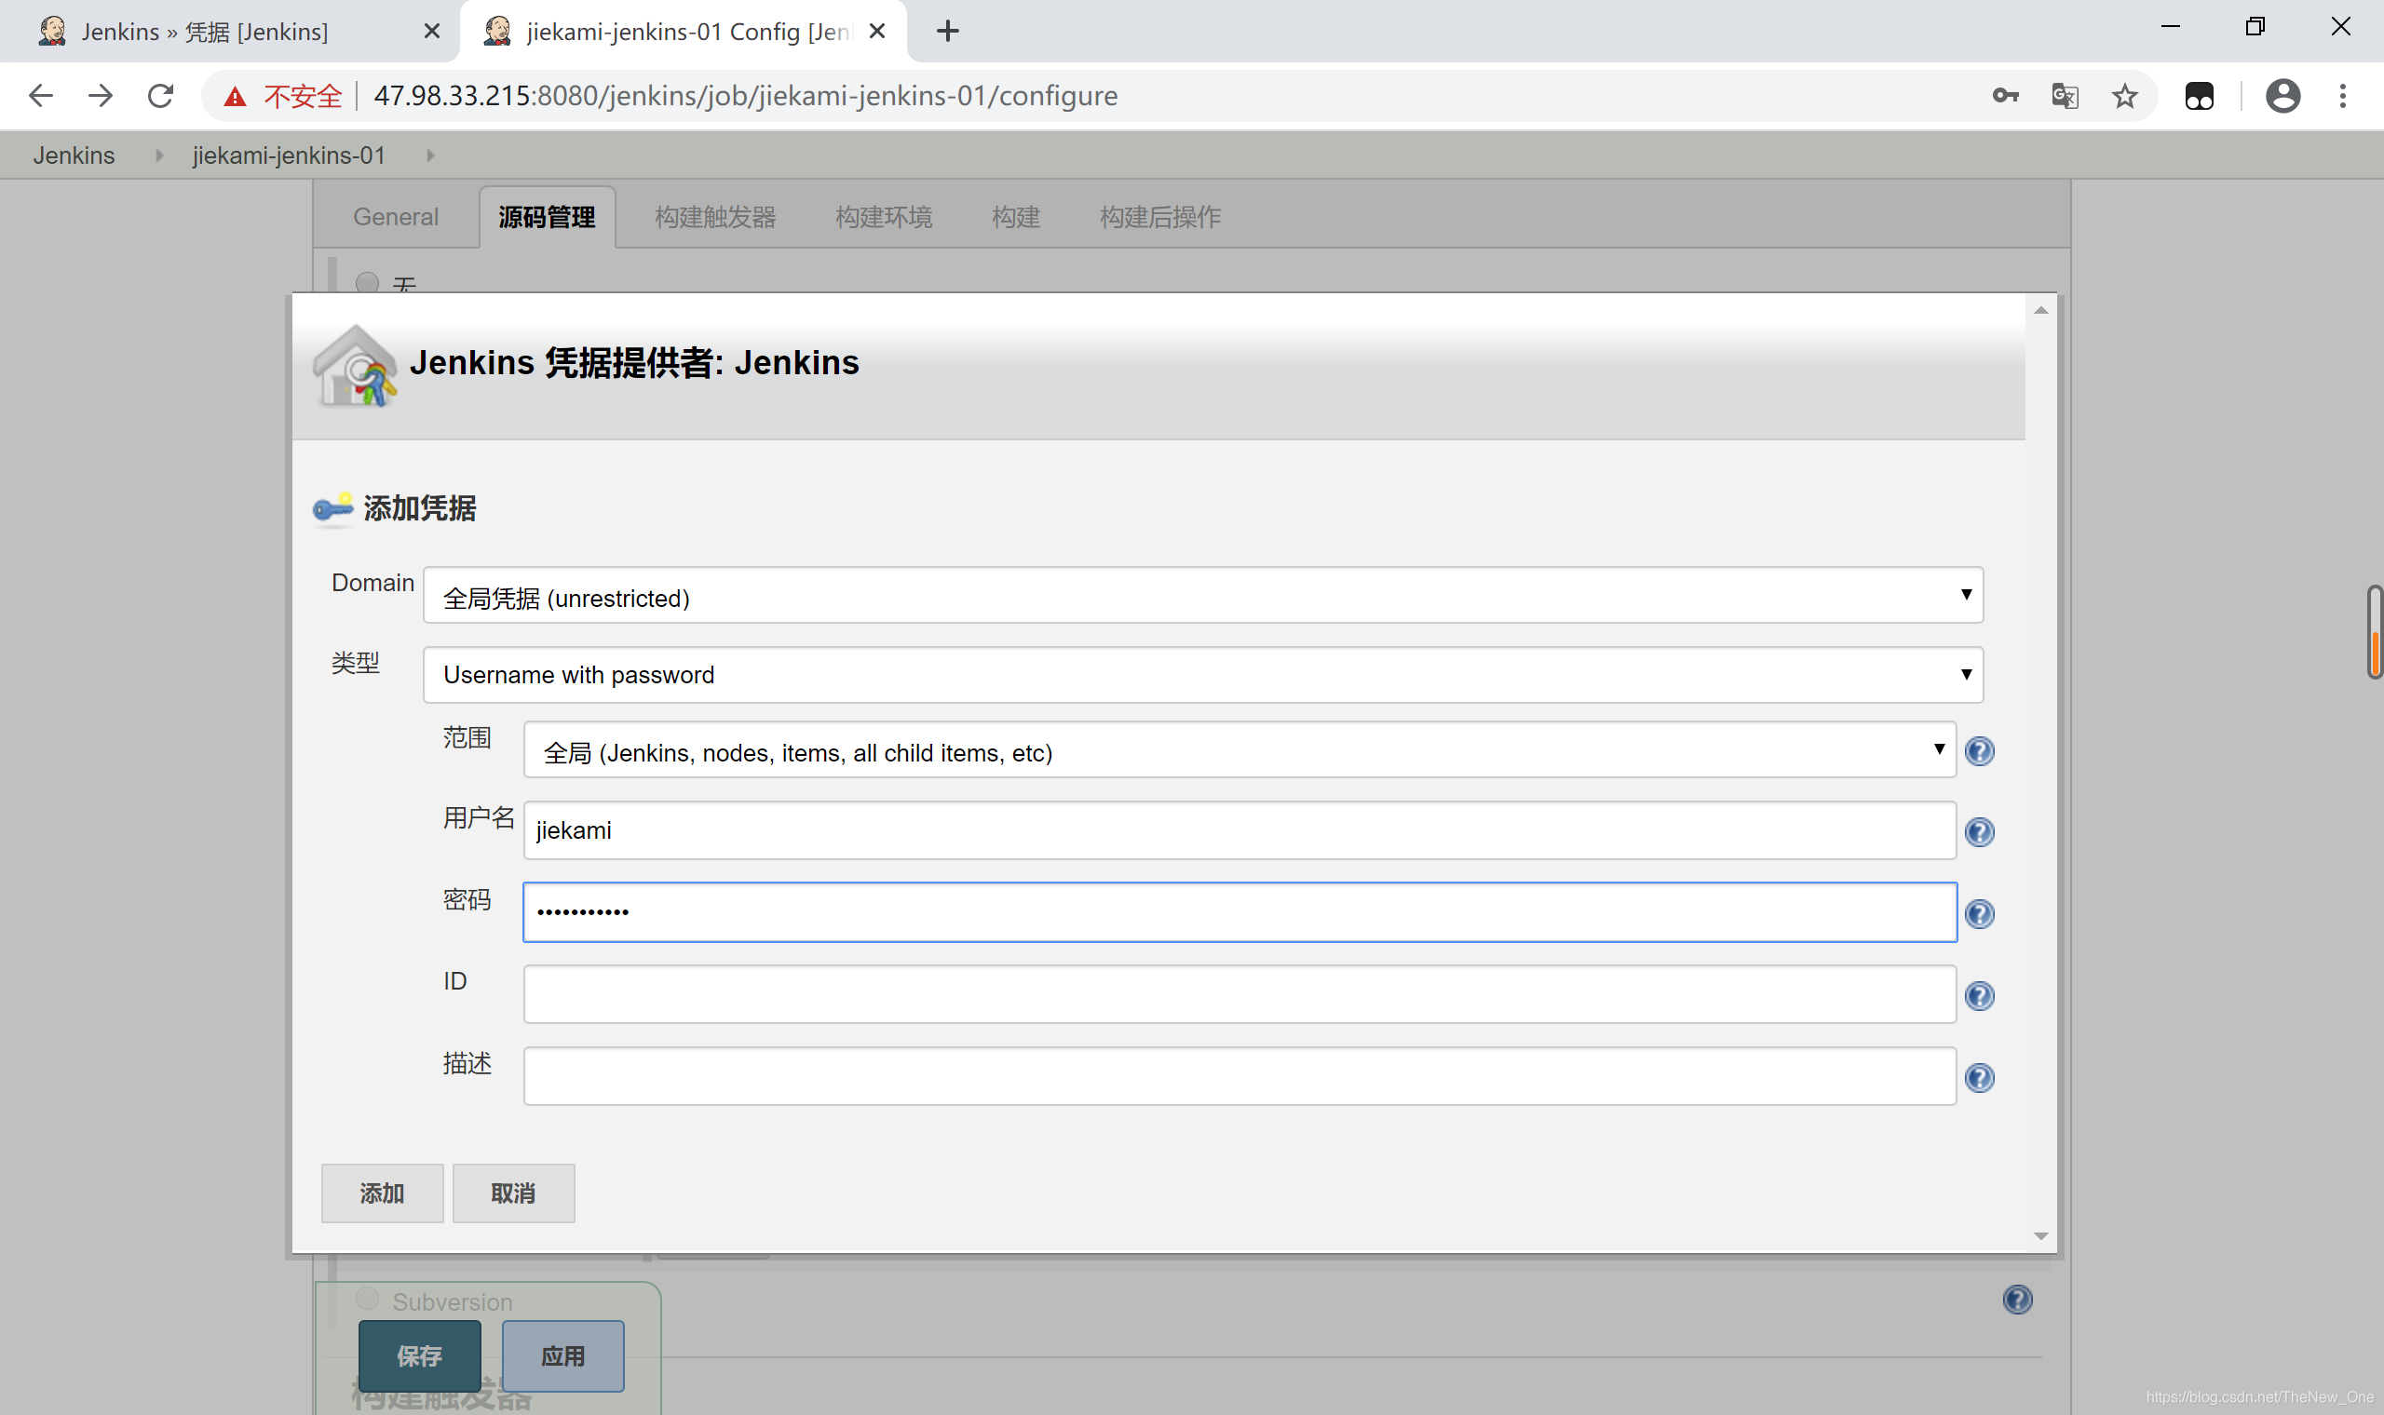Click jiekami-jenkins-01 breadcrumb link
This screenshot has width=2384, height=1415.
coord(289,155)
